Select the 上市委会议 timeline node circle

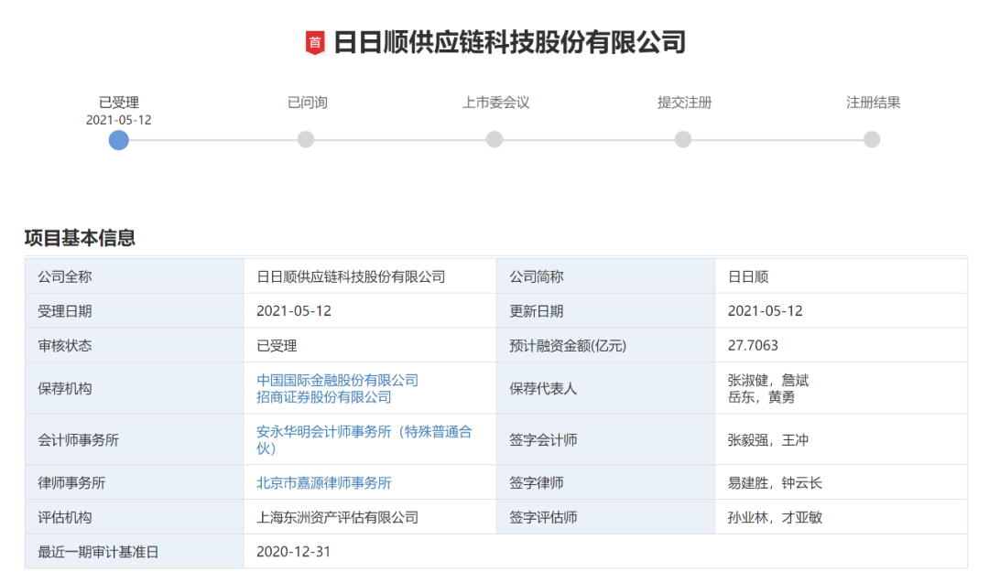(494, 139)
